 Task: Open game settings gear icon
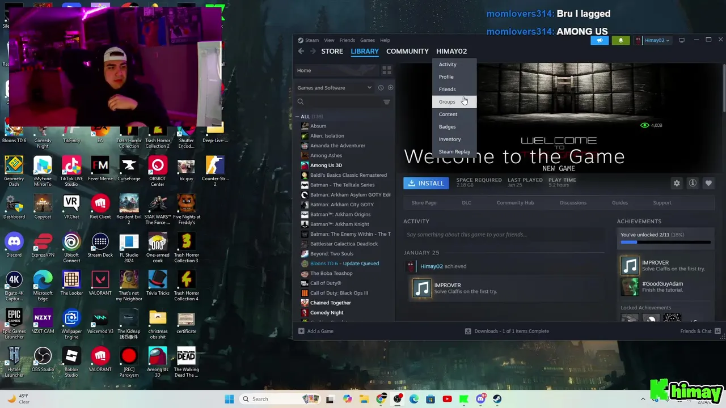tap(677, 183)
